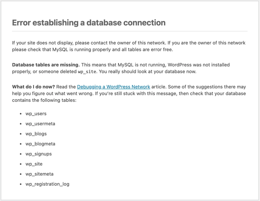Click the wp_blogs list item
The image size is (260, 201).
tap(36, 134)
